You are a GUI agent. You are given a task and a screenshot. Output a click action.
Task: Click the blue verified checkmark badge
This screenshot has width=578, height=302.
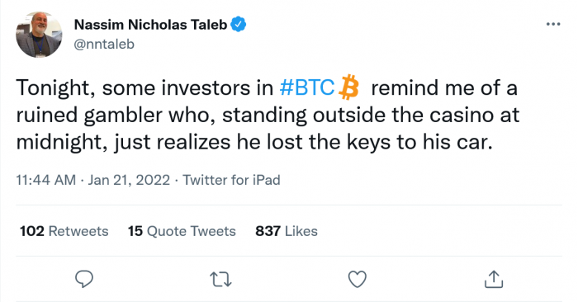click(239, 24)
